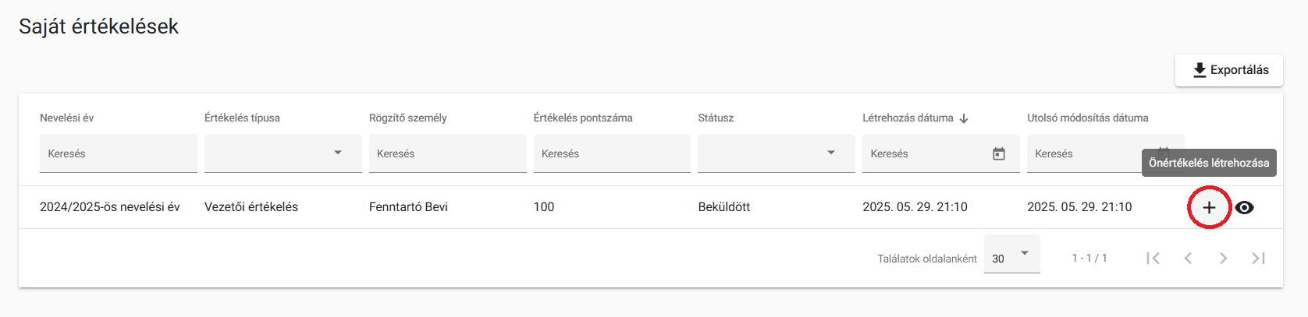Open the Értékelés típusa filter dropdown
Viewport: 1308px width, 317px height.
[x=283, y=153]
